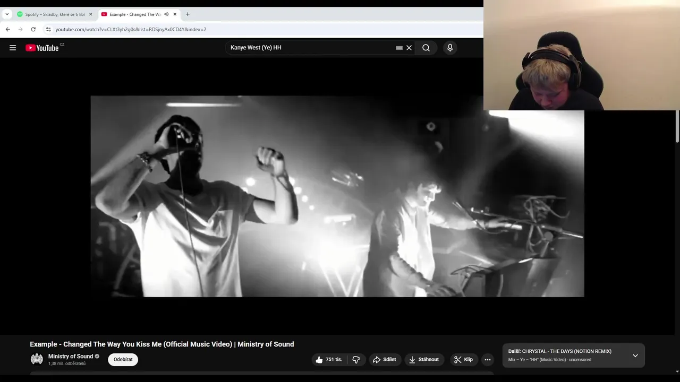This screenshot has width=680, height=382.
Task: Open Ministry of Sound channel name link
Action: 71,357
